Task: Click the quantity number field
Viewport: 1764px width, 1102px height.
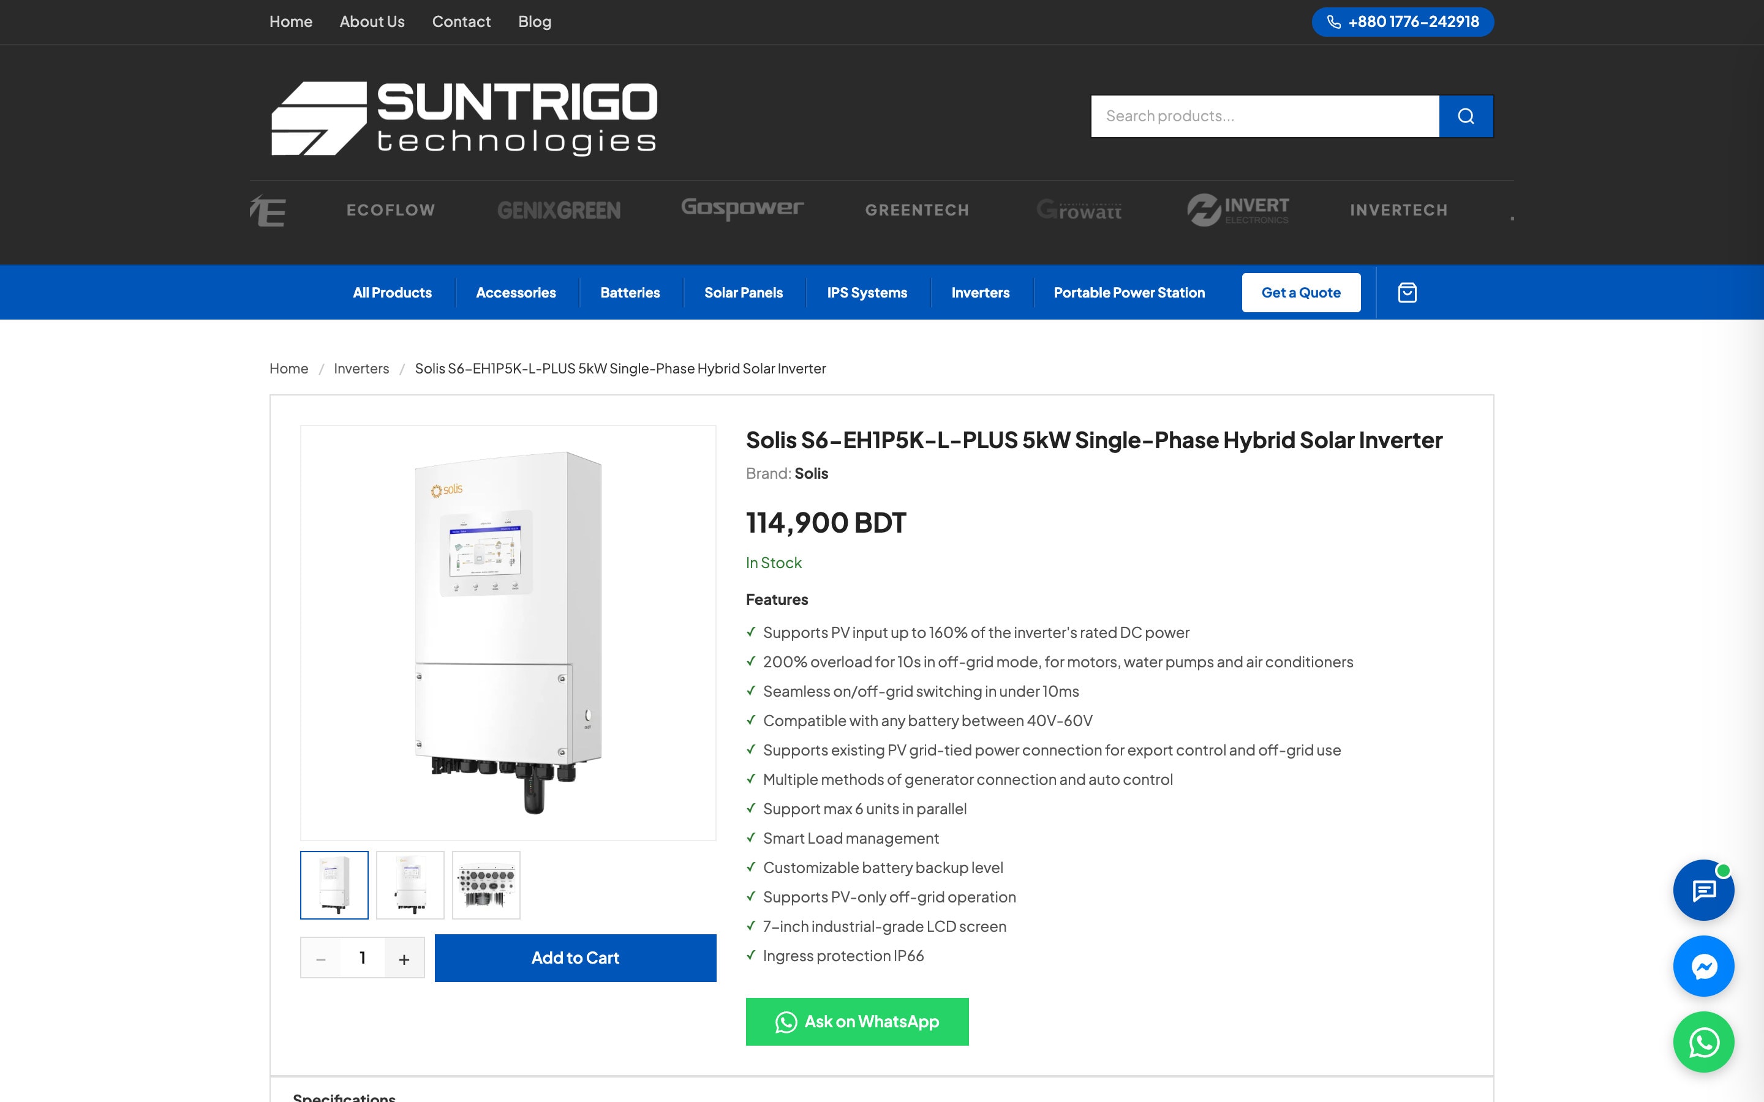Action: point(362,958)
